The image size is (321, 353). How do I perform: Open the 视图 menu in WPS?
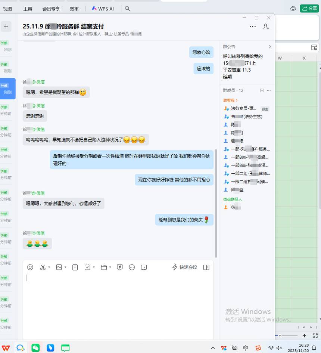pyautogui.click(x=7, y=9)
